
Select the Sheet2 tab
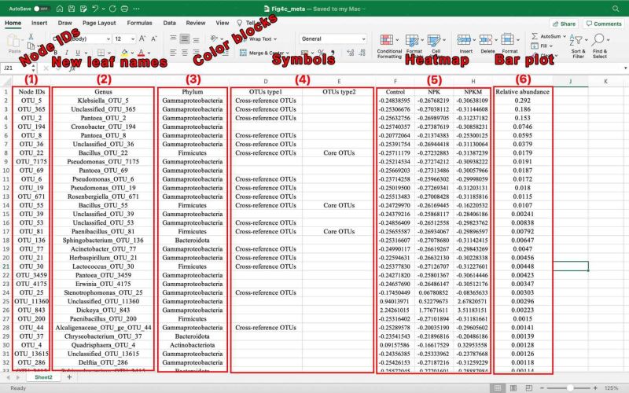[x=43, y=377]
